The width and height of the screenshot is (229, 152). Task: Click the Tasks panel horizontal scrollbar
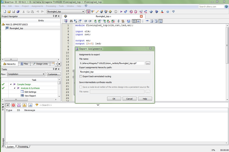coord(16,100)
